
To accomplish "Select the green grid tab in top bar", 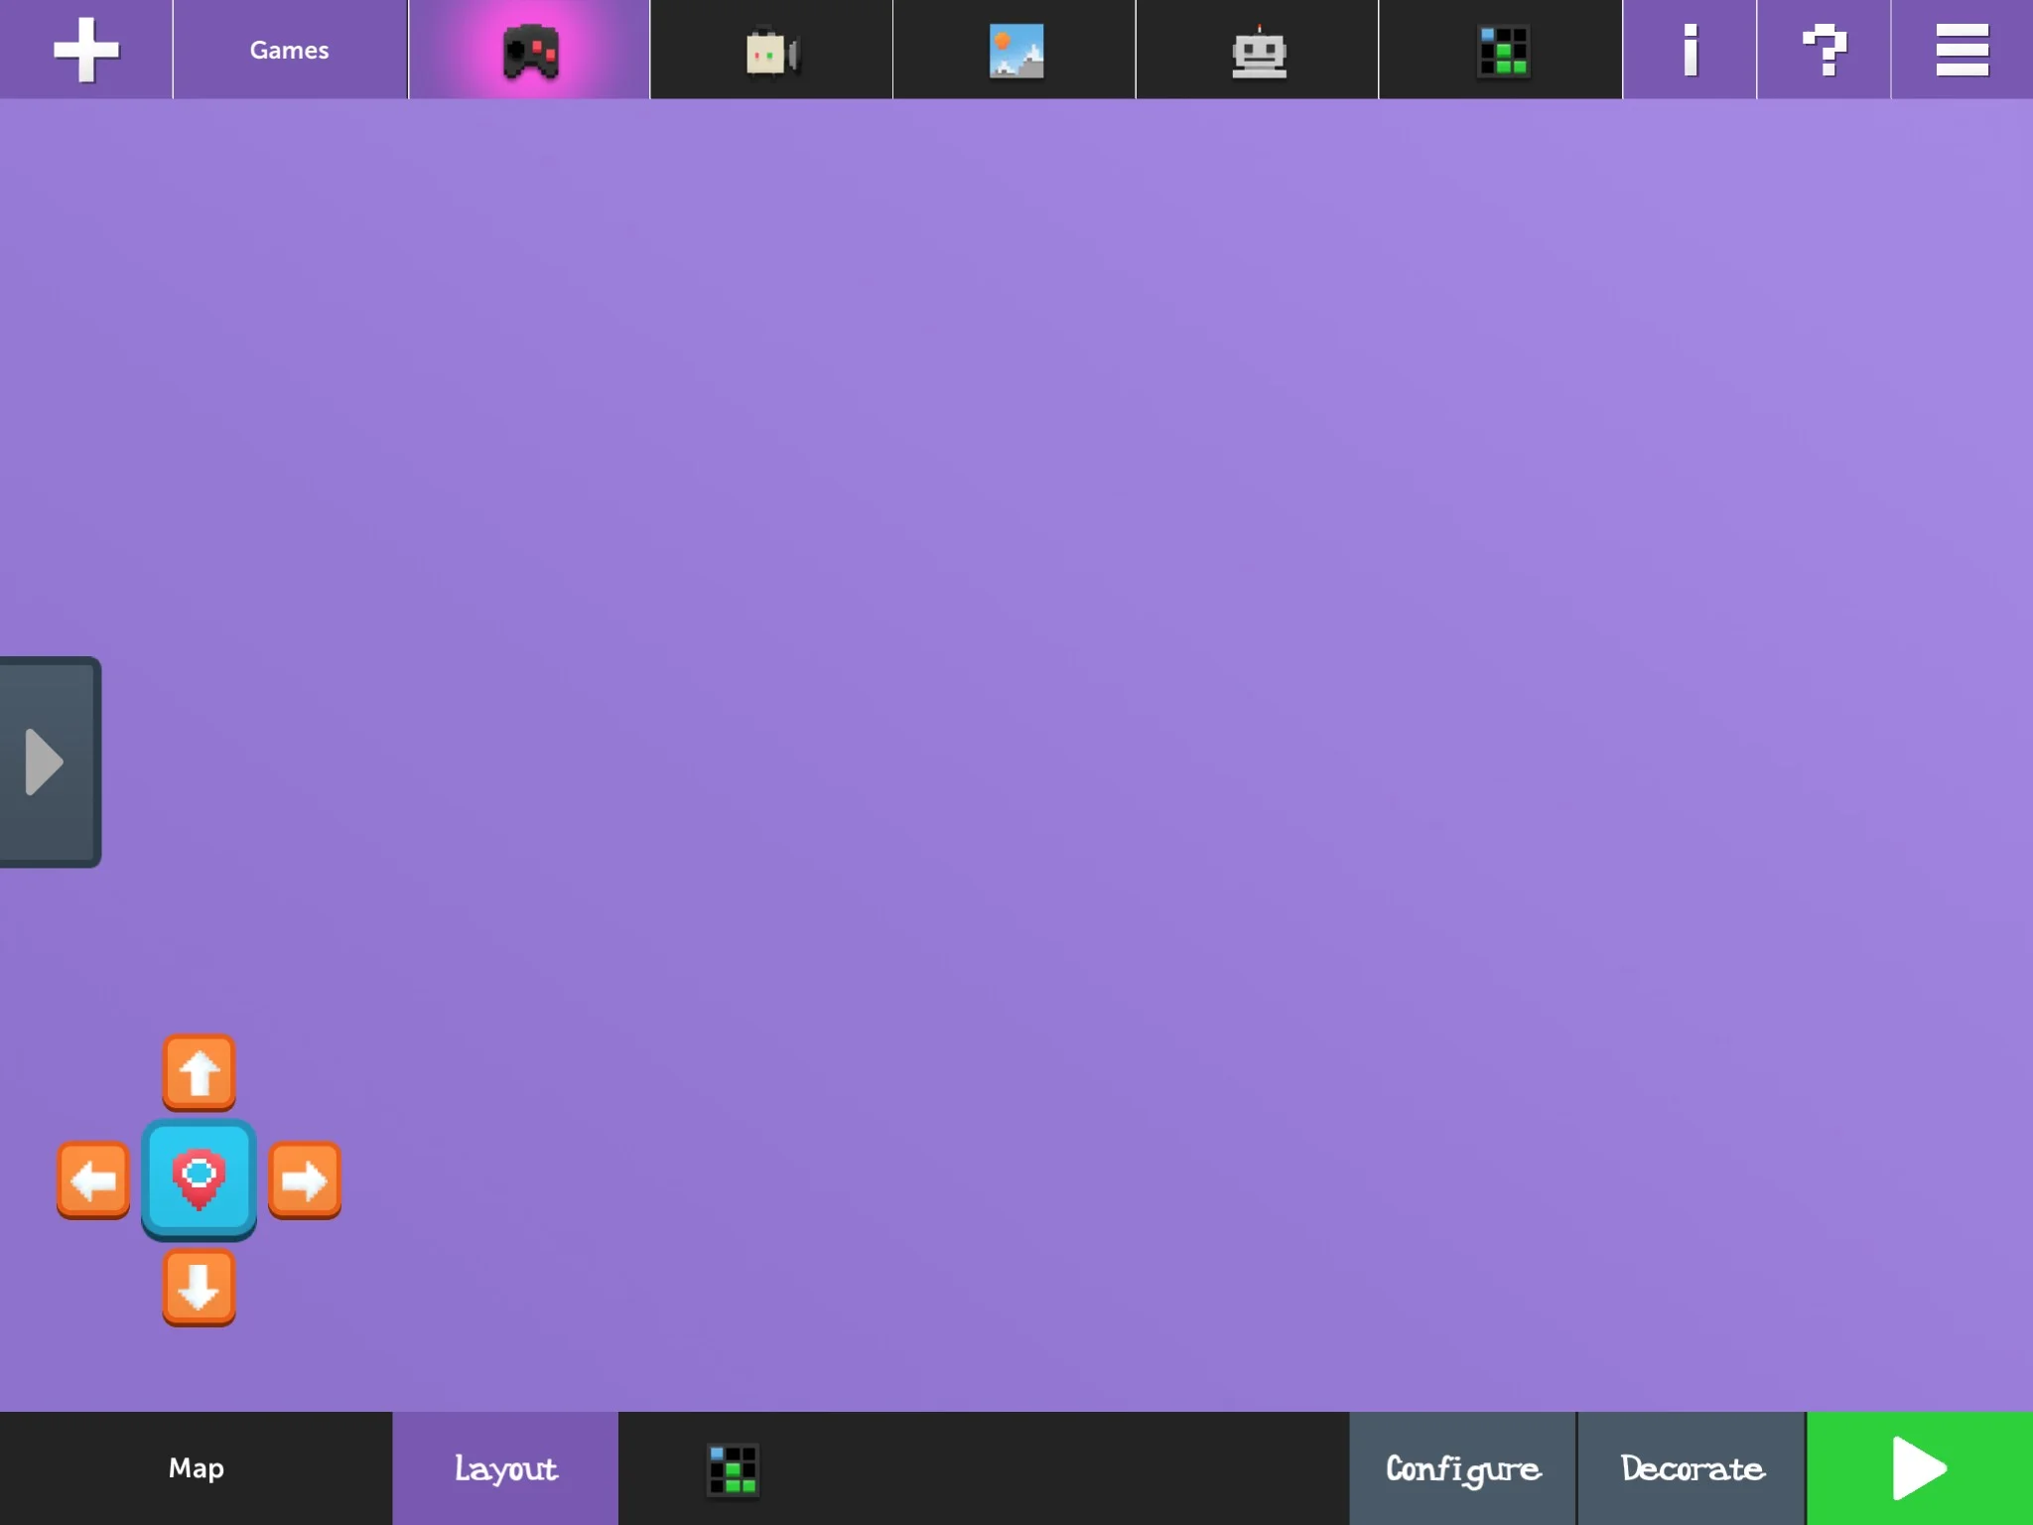I will pyautogui.click(x=1501, y=50).
